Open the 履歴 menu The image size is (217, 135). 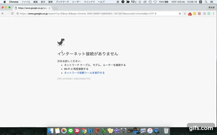pos(50,2)
